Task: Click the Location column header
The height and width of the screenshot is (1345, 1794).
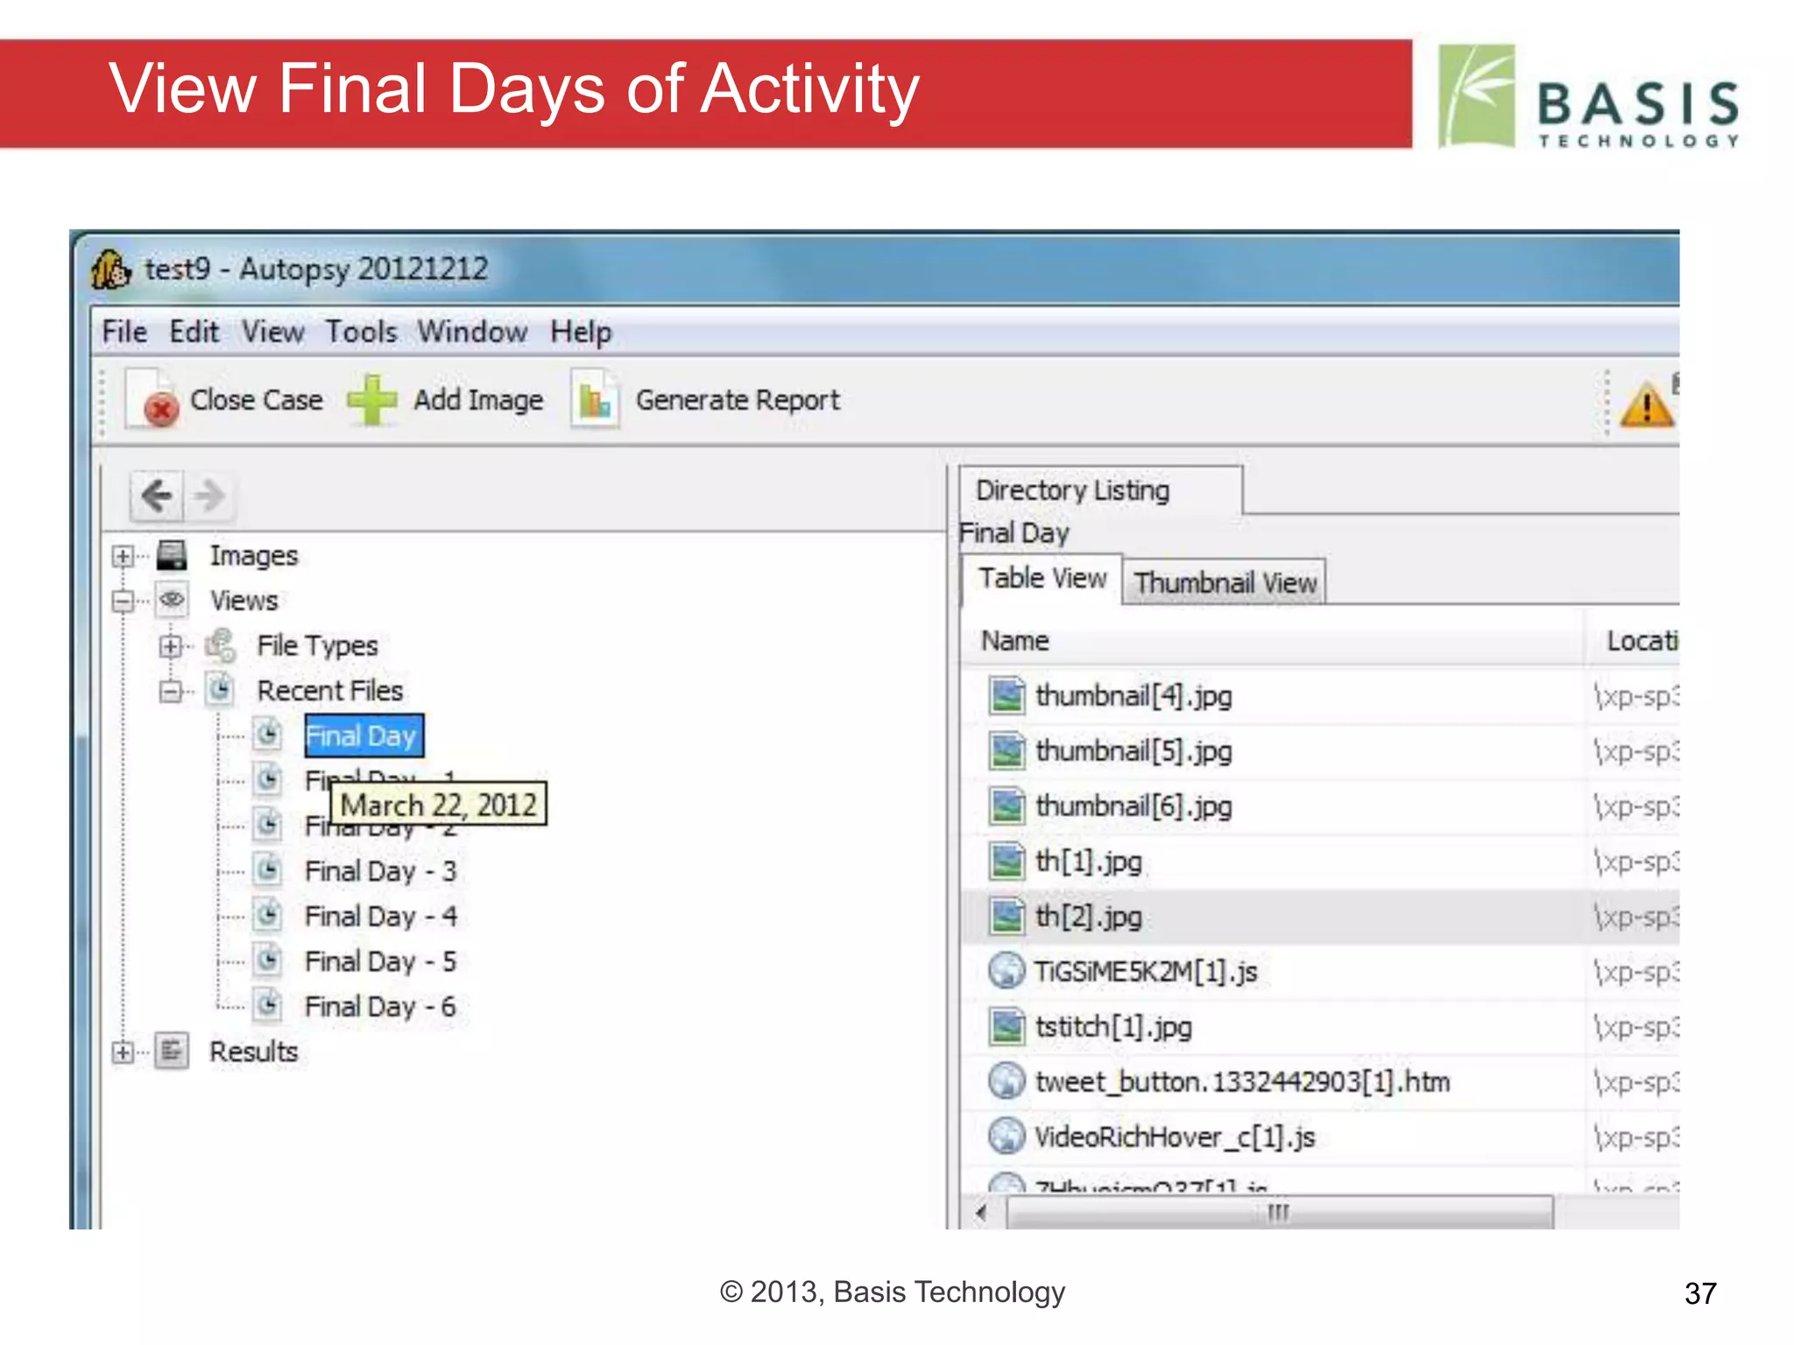Action: coord(1632,640)
